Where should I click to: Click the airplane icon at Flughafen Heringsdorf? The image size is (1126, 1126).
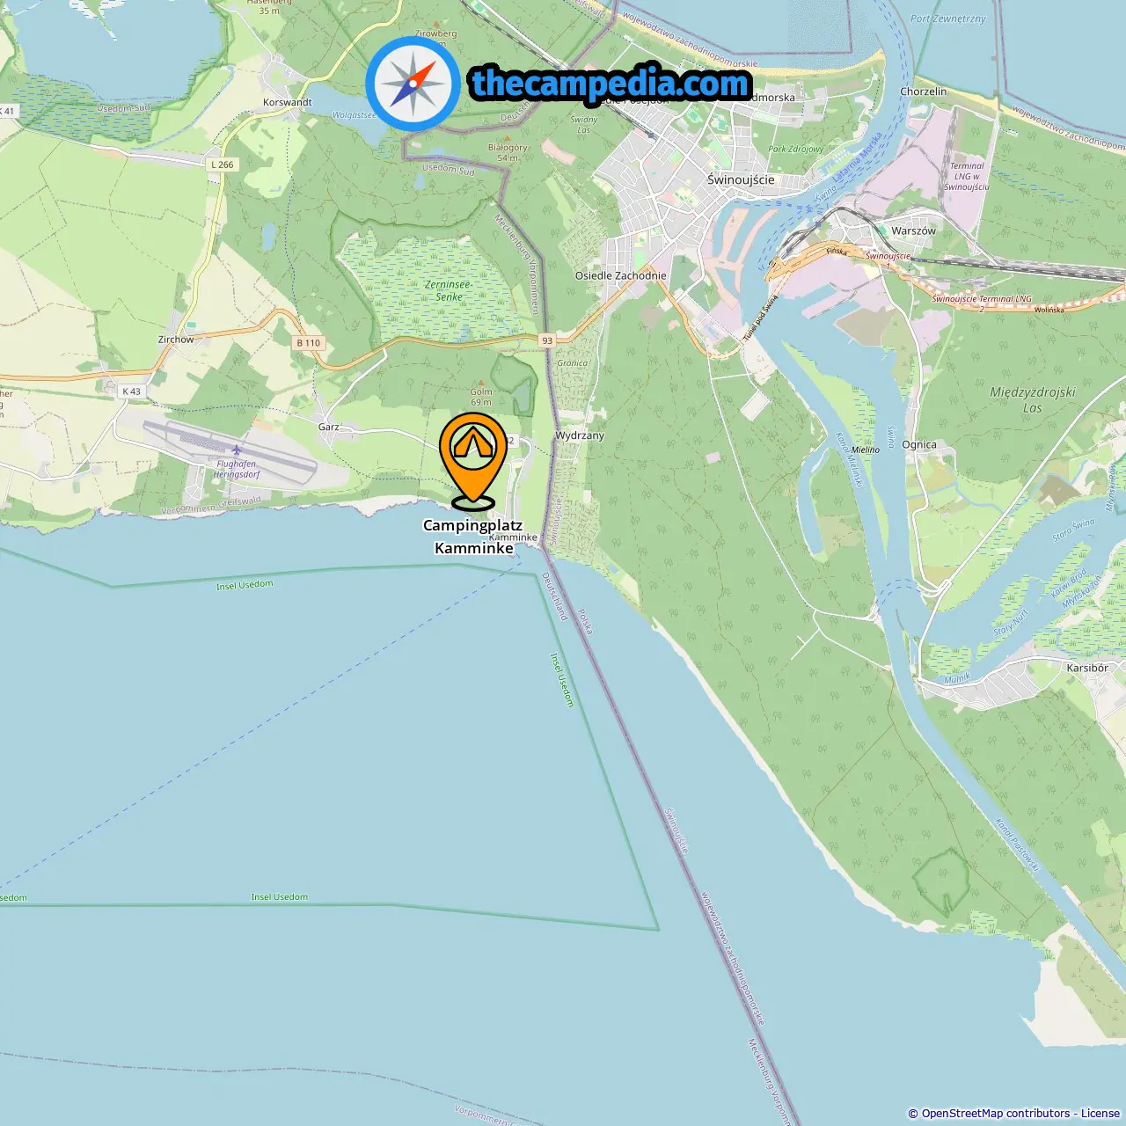[237, 450]
